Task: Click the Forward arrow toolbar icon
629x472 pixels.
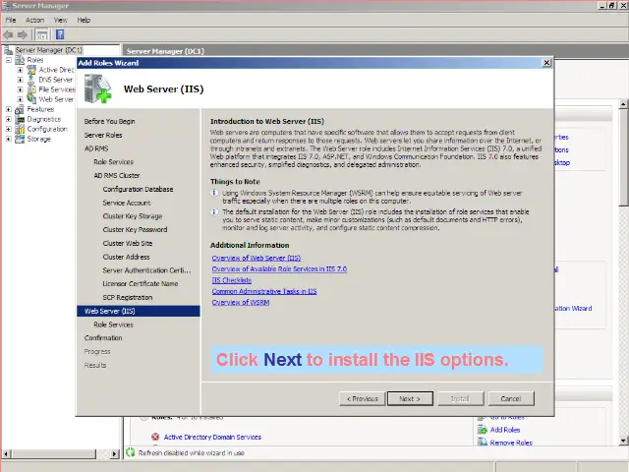Action: [23, 35]
